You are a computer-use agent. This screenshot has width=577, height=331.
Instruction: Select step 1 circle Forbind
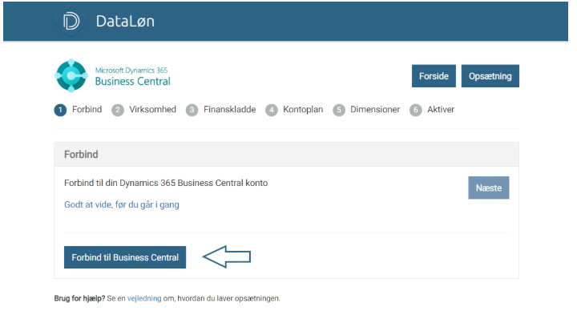[60, 110]
